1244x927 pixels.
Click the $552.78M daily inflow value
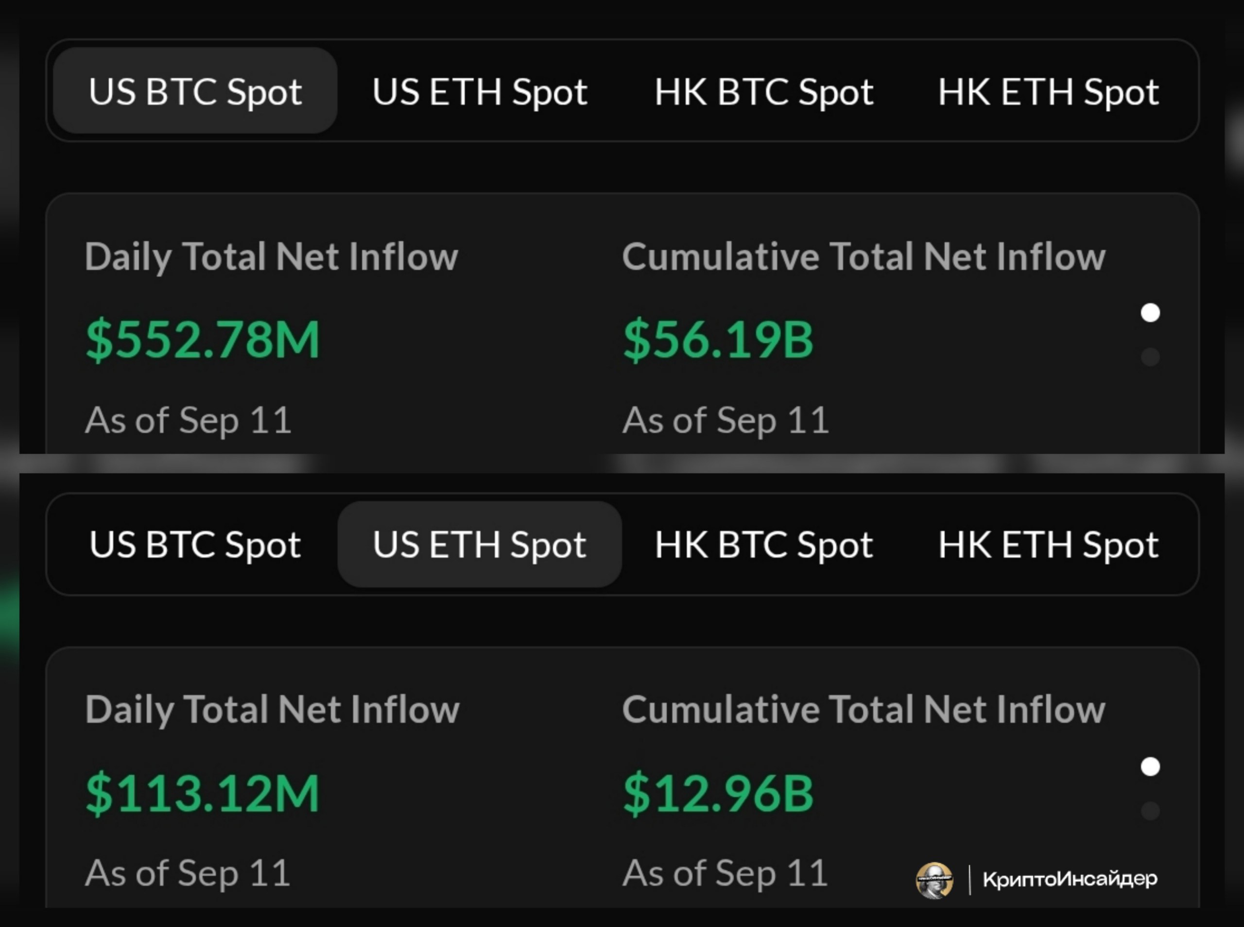pos(203,339)
